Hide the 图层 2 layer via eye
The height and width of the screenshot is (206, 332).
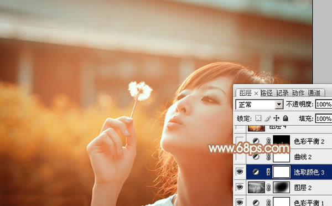[240, 187]
